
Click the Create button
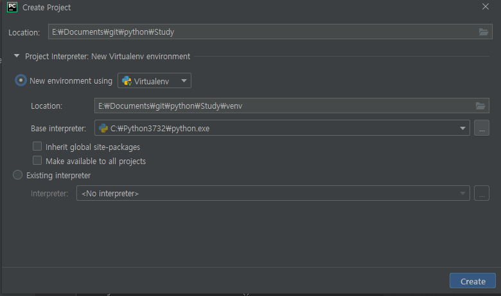(473, 281)
